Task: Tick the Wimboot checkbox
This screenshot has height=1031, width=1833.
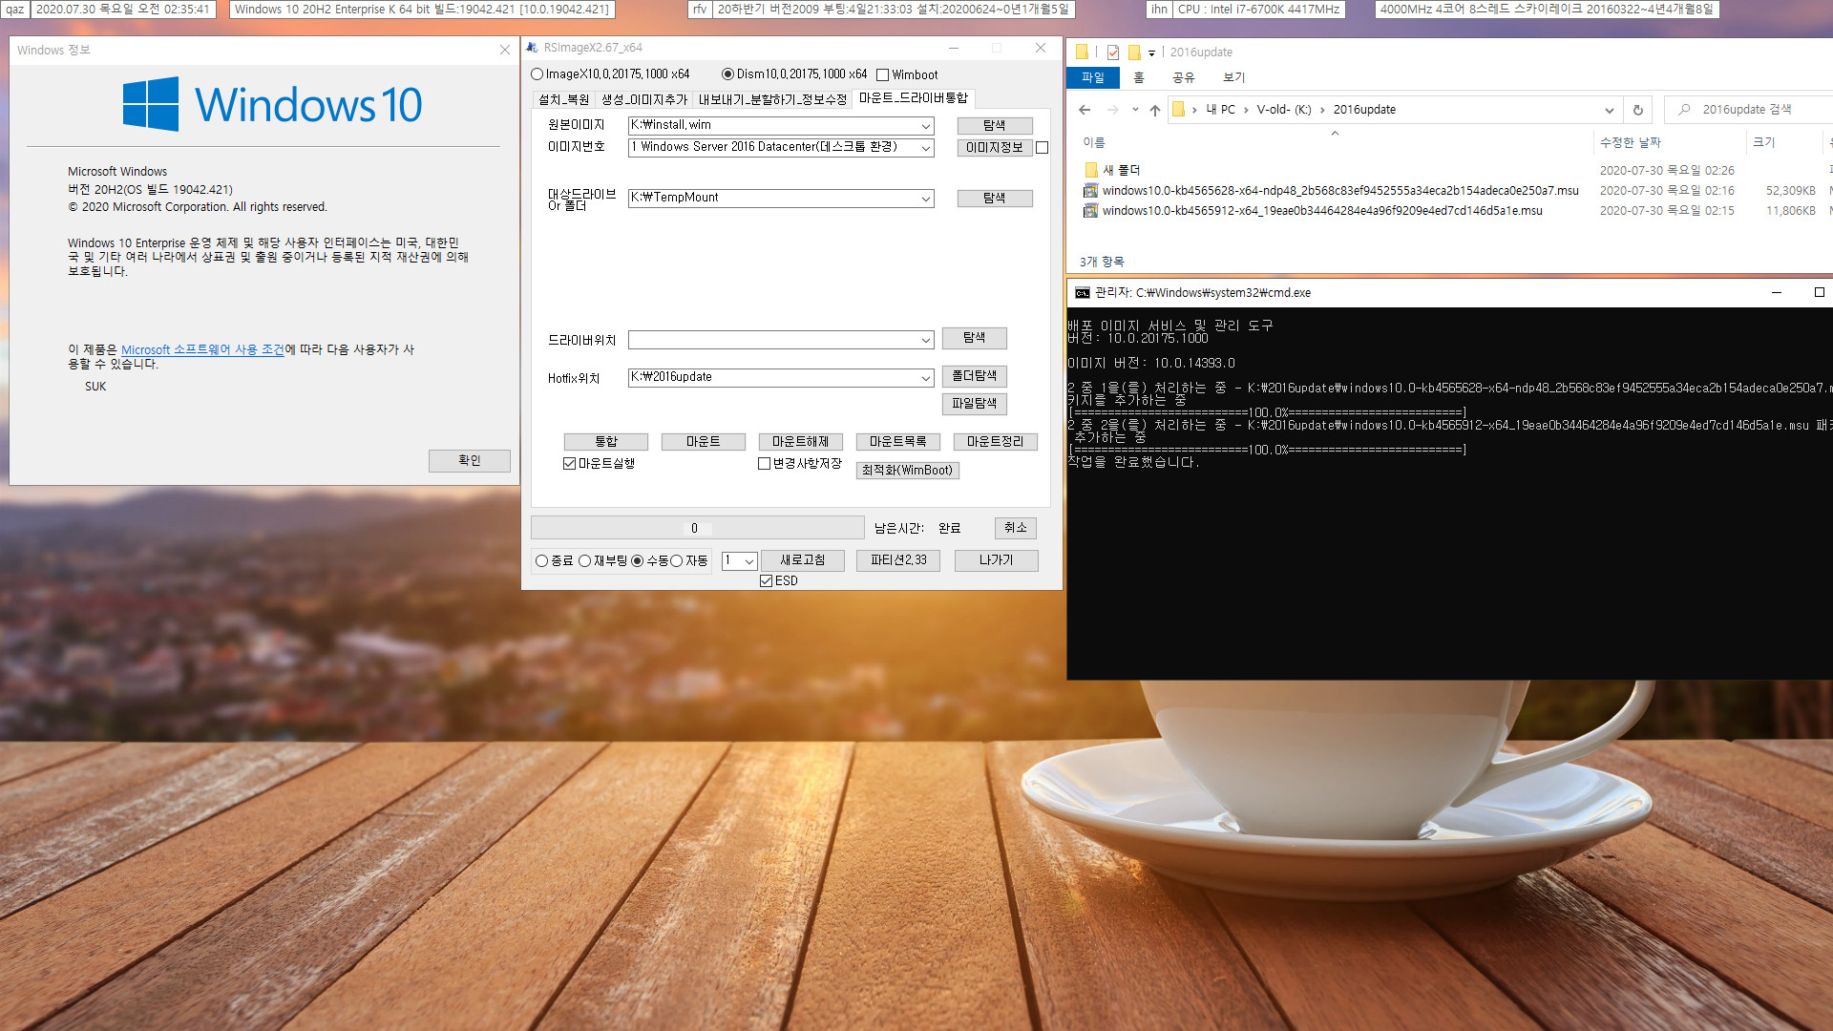Action: pyautogui.click(x=883, y=75)
